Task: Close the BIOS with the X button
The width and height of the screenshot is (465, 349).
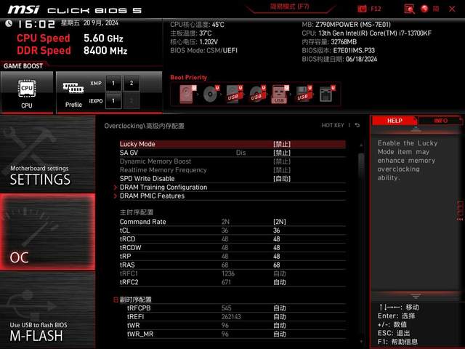Action: pos(452,9)
